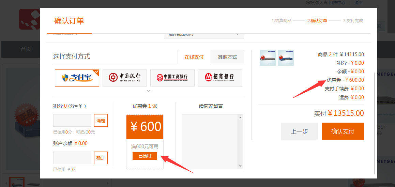Viewport: 395px width, 187px height.
Task: Click site logo on background page
Action: (29, 19)
